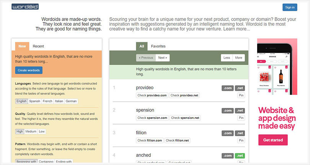
Task: Click the Create wordoids button
Action: point(29,70)
